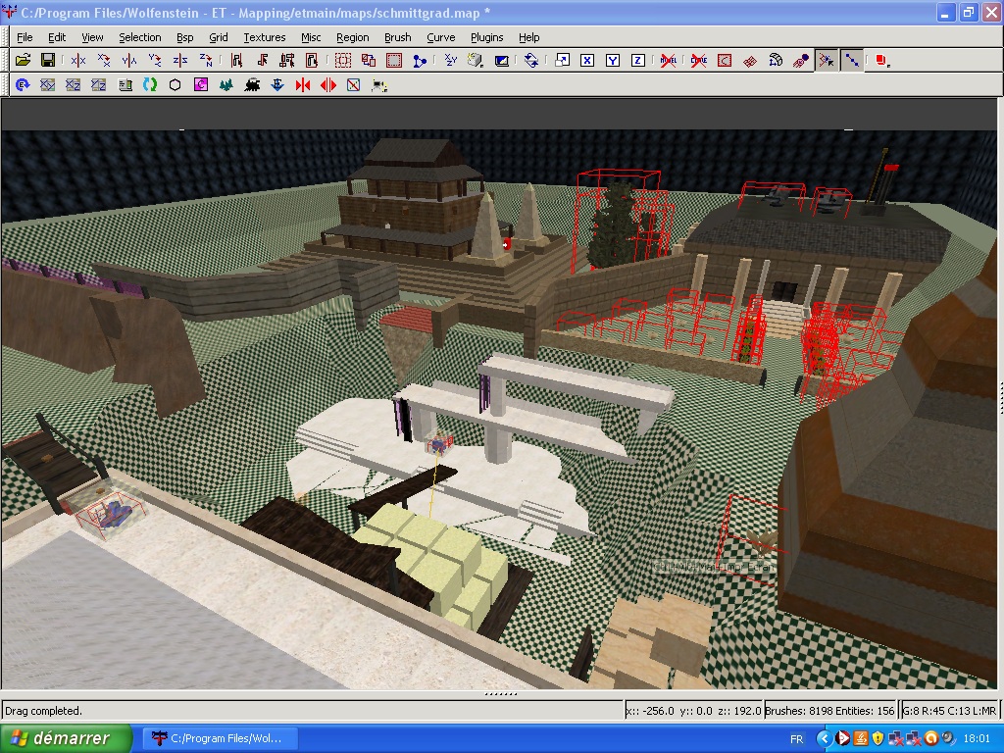Viewport: 1004px width, 753px height.
Task: Change views with the XYZ icon
Action: [451, 60]
